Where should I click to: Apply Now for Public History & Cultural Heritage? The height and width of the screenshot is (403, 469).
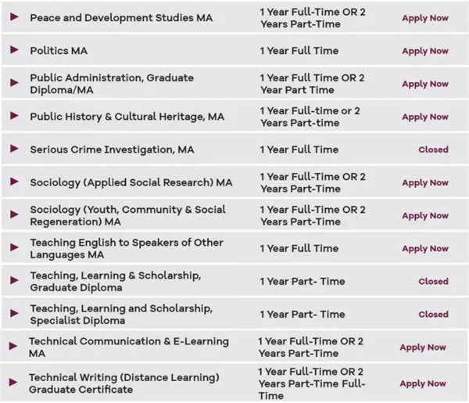coord(424,117)
